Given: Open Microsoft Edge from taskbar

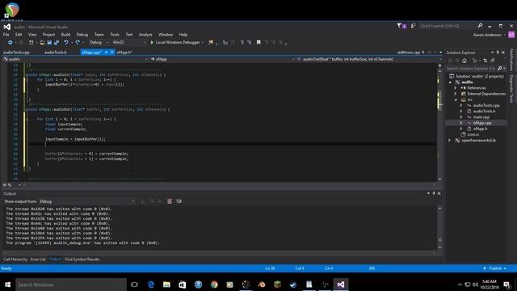Looking at the screenshot, I should 151,285.
